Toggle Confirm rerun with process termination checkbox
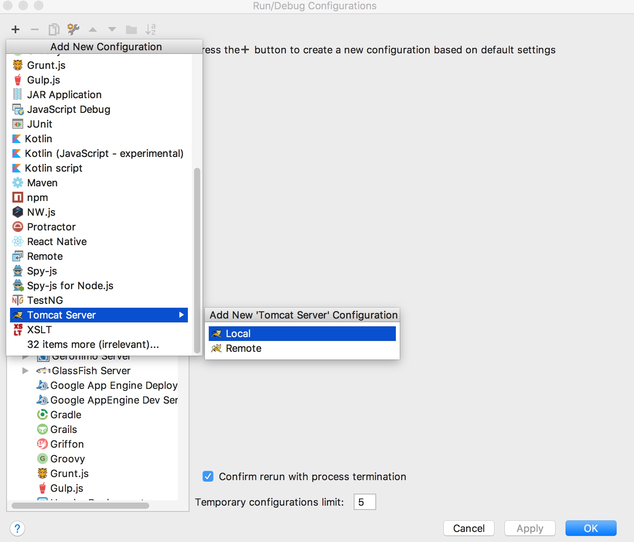The height and width of the screenshot is (542, 634). (208, 476)
